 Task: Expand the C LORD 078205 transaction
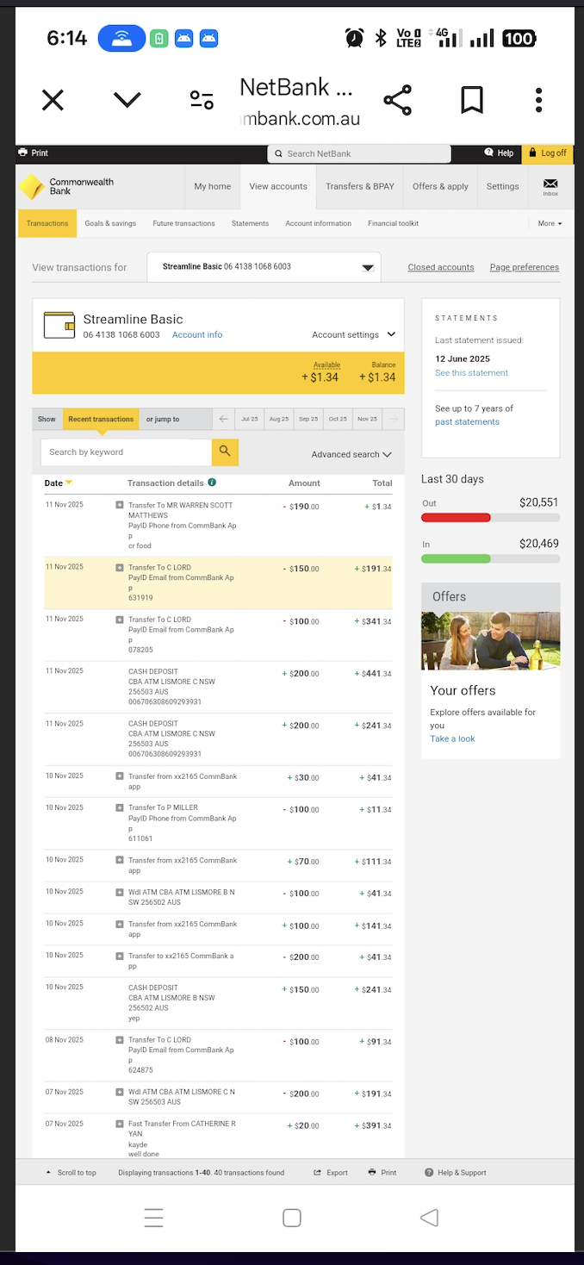tap(120, 619)
